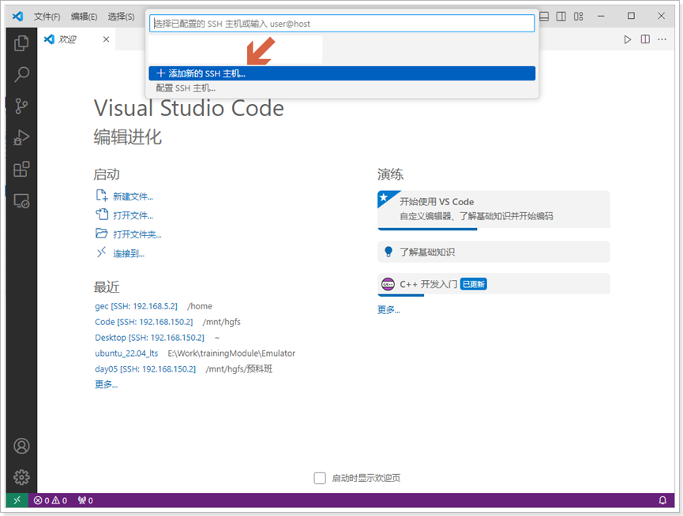Open recent ubuntu_22.04_lts folder
The image size is (683, 516).
point(126,353)
